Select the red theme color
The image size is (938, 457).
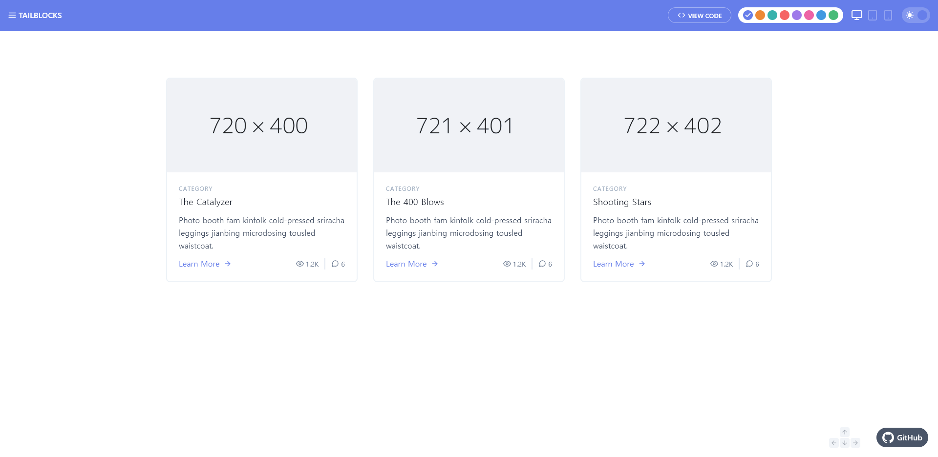tap(785, 16)
